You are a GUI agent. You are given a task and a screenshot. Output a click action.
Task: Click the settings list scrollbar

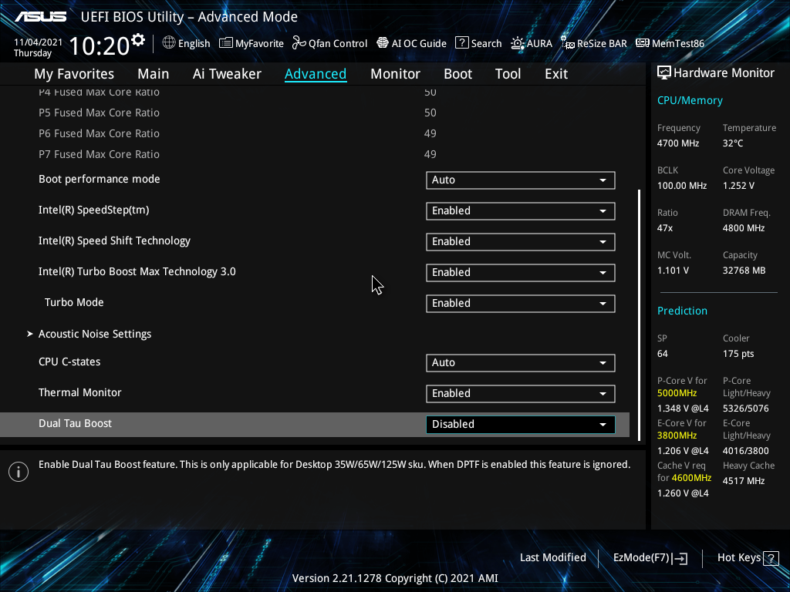[x=640, y=315]
